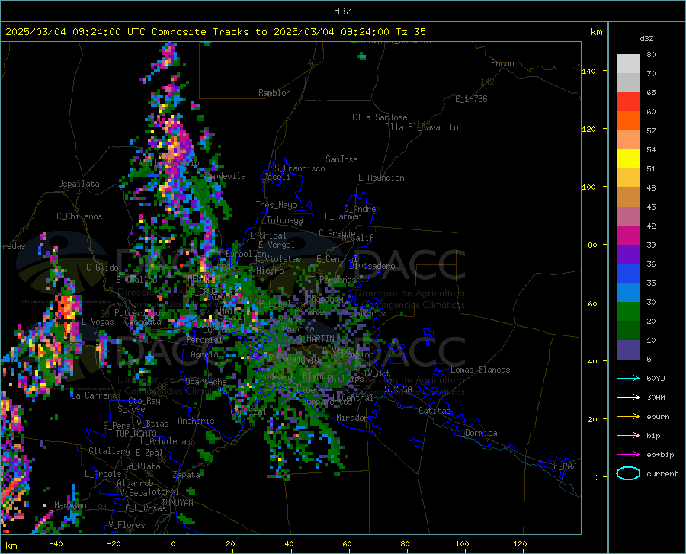Click the 'Tulumaya' map label
The height and width of the screenshot is (554, 686).
[284, 220]
